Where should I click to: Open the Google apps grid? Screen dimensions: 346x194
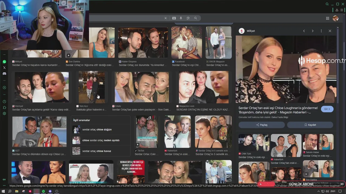pyautogui.click(x=327, y=18)
